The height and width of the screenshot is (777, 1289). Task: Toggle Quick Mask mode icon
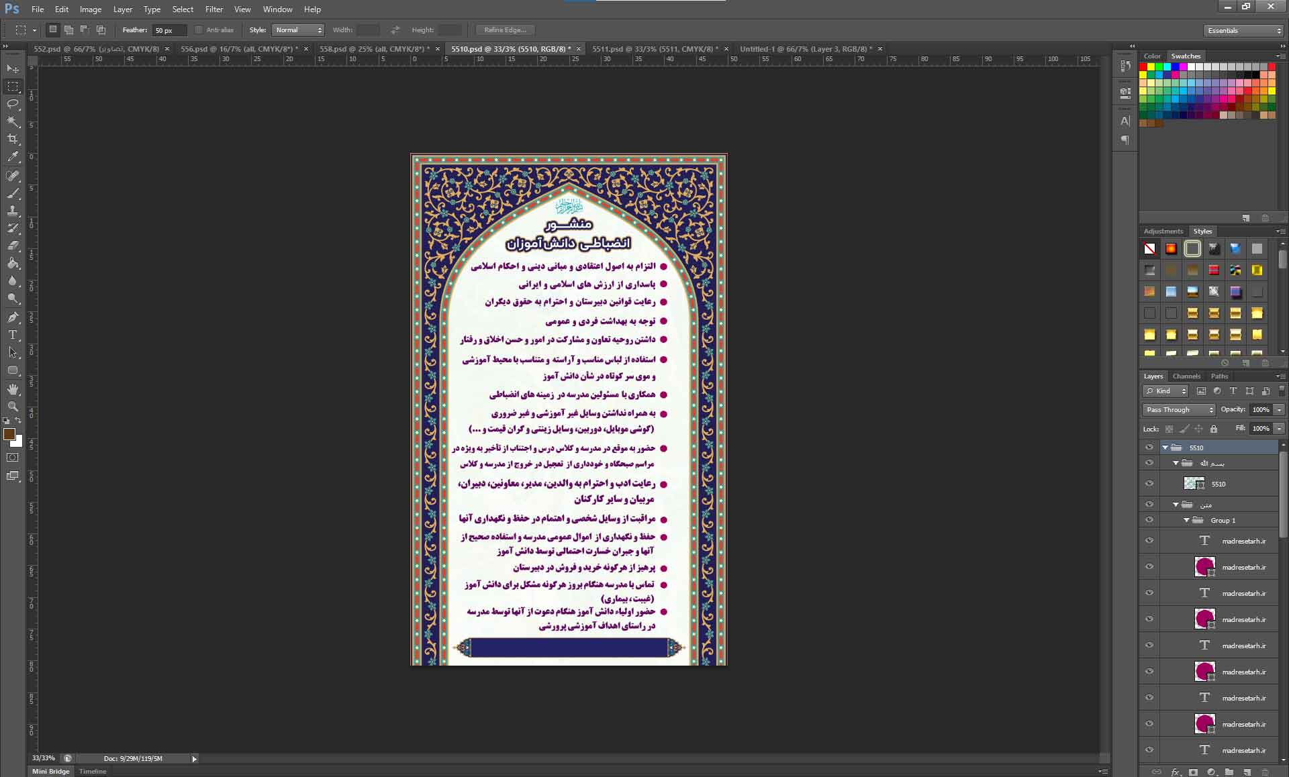(13, 458)
